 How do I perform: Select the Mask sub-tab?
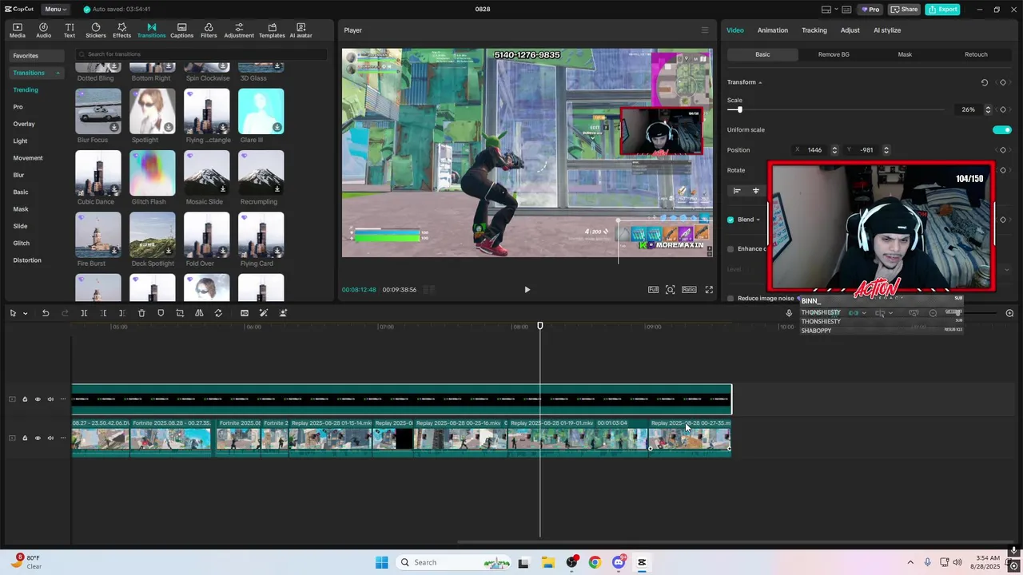[905, 54]
